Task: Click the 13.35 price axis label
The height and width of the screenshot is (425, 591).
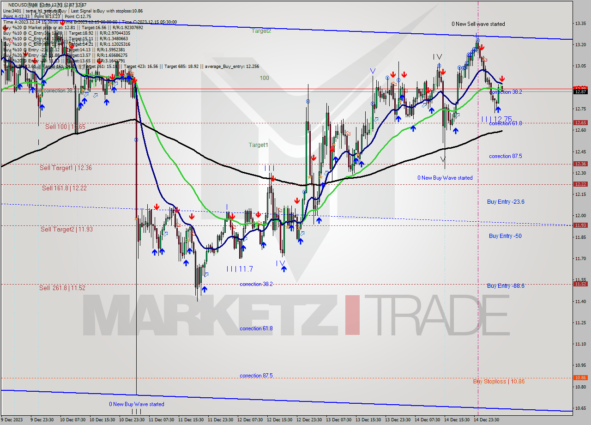Action: point(580,23)
